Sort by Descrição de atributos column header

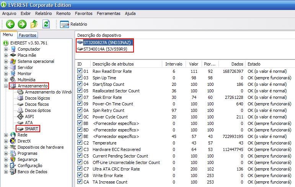pyautogui.click(x=126, y=64)
